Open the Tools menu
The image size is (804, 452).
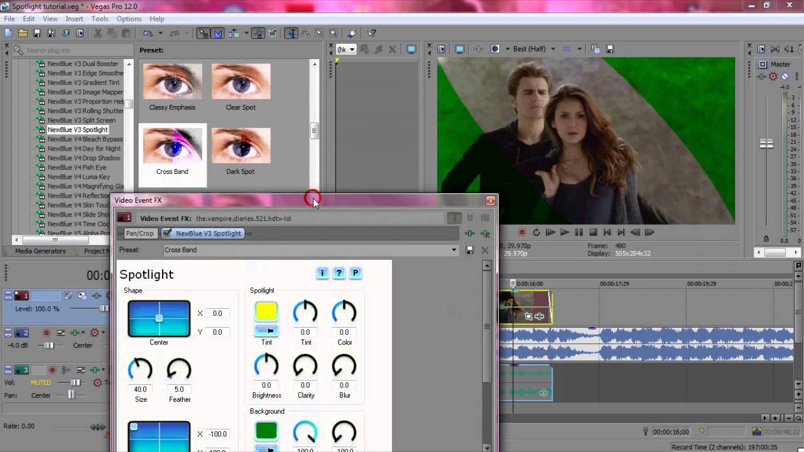pyautogui.click(x=100, y=19)
